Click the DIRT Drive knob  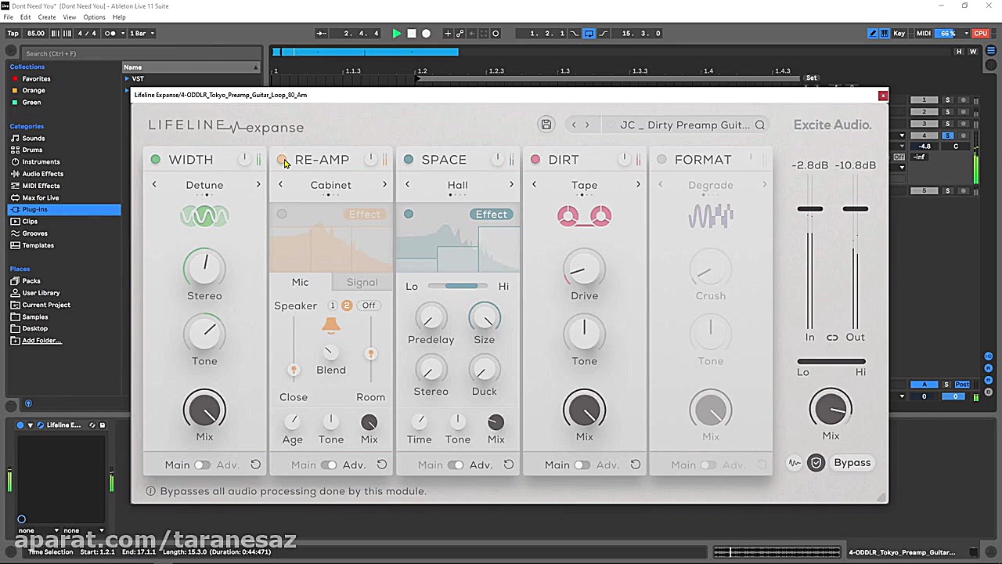[x=584, y=270]
